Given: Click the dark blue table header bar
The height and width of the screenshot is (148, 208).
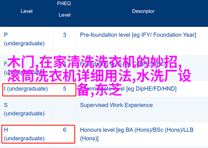Looking at the screenshot, I should coord(104,13).
